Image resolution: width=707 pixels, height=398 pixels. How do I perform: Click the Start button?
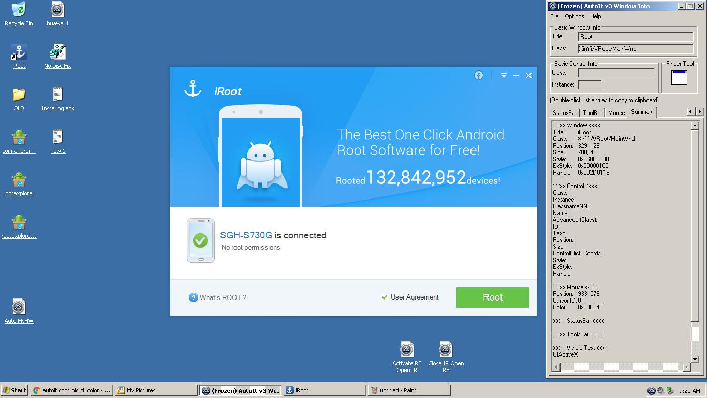[x=14, y=390]
